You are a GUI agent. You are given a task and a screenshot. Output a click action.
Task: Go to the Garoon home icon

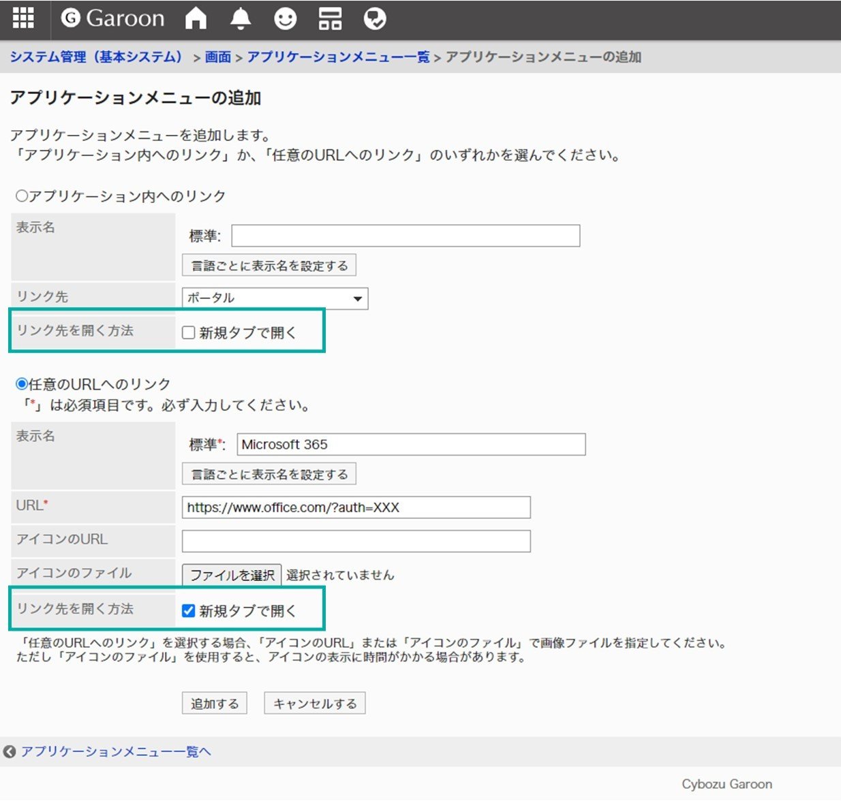[196, 18]
